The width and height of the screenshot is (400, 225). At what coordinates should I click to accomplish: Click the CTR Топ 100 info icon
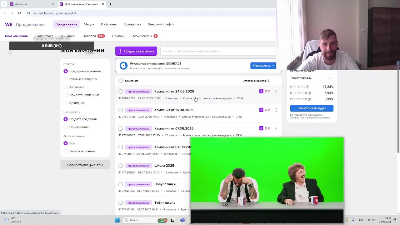[309, 93]
